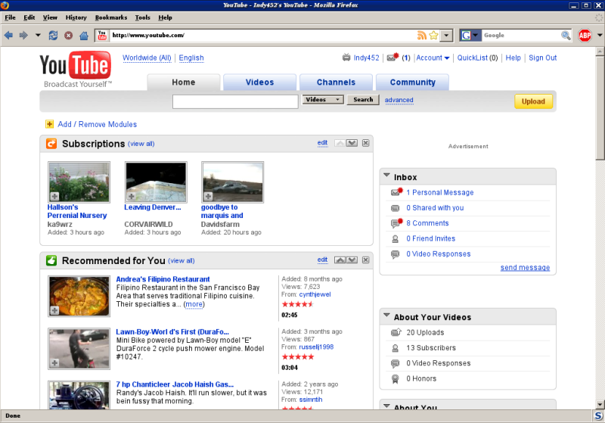Reload the page with the Refresh icon

53,36
